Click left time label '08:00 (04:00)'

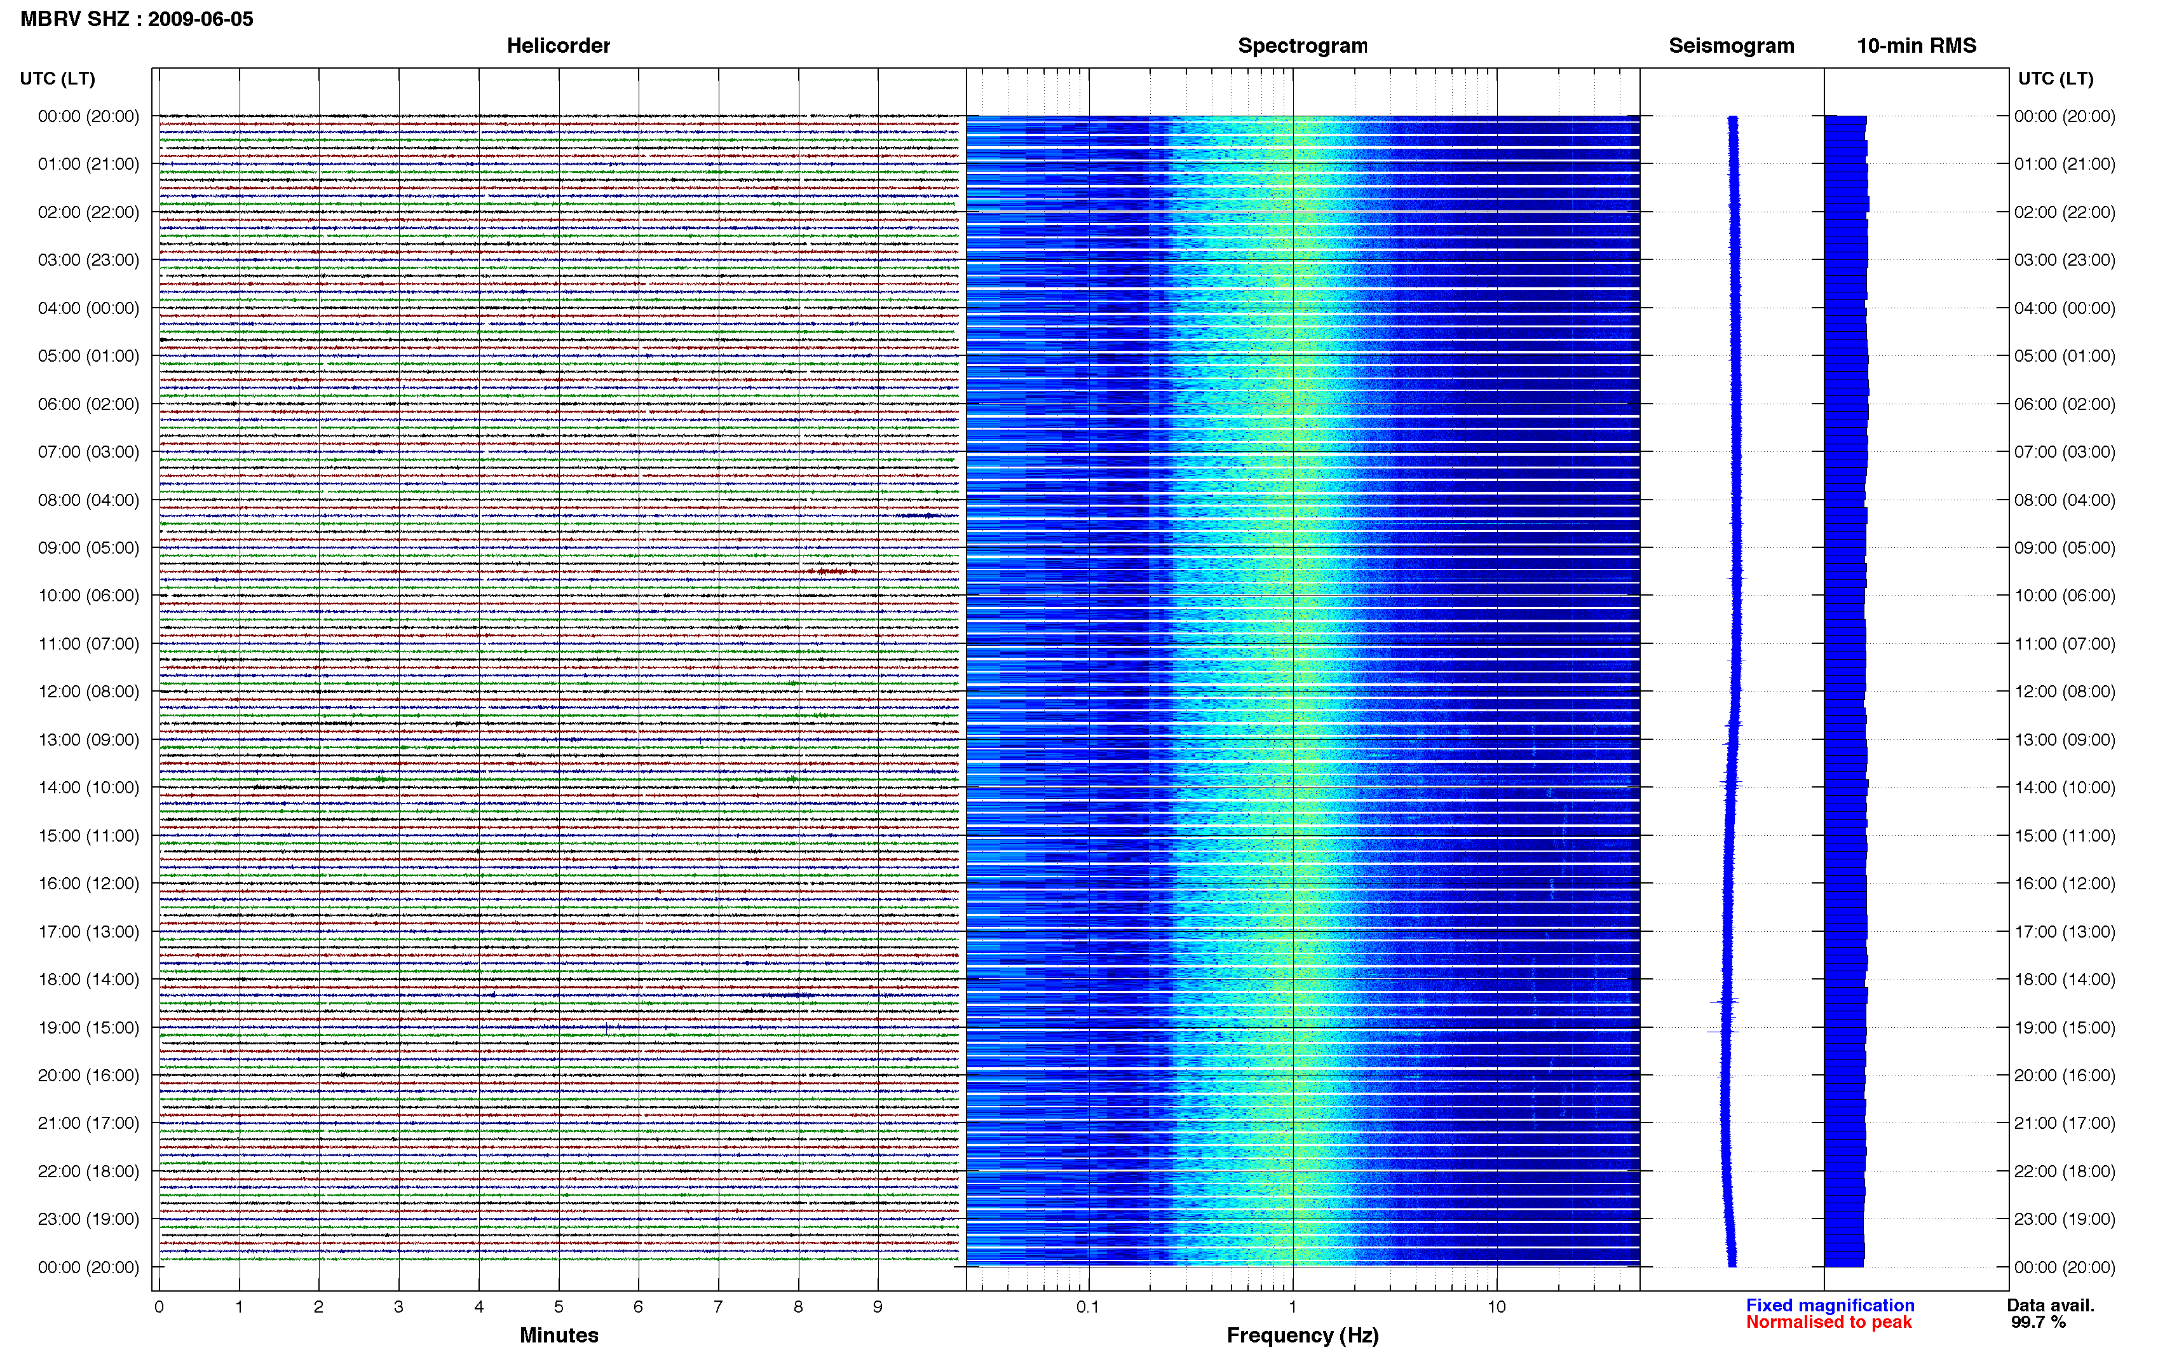pos(89,500)
